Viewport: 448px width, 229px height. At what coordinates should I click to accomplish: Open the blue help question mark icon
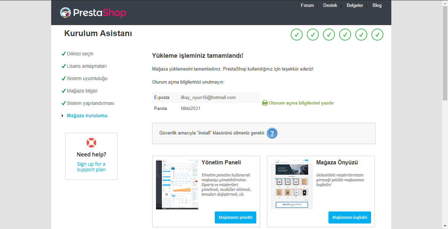(272, 133)
